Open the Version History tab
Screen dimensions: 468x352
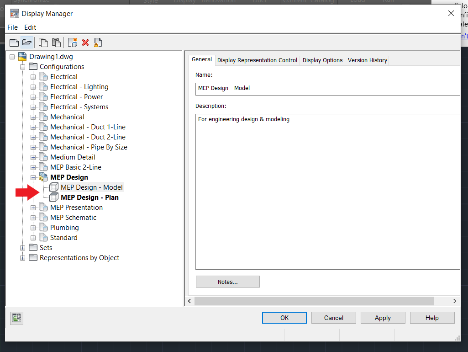point(367,60)
